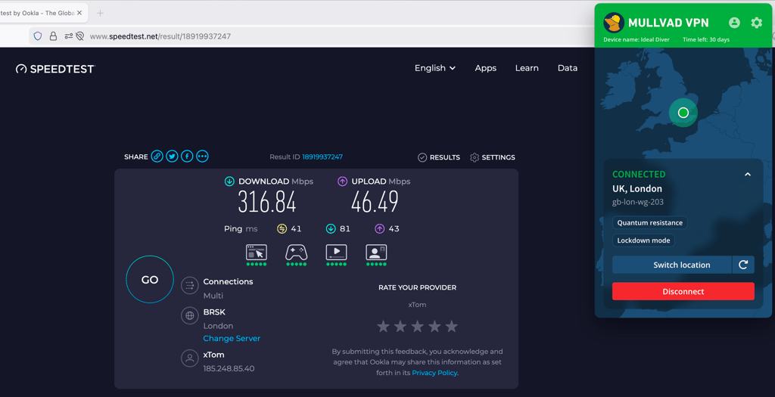The image size is (775, 397).
Task: Click the padlock site security icon
Action: tap(54, 36)
